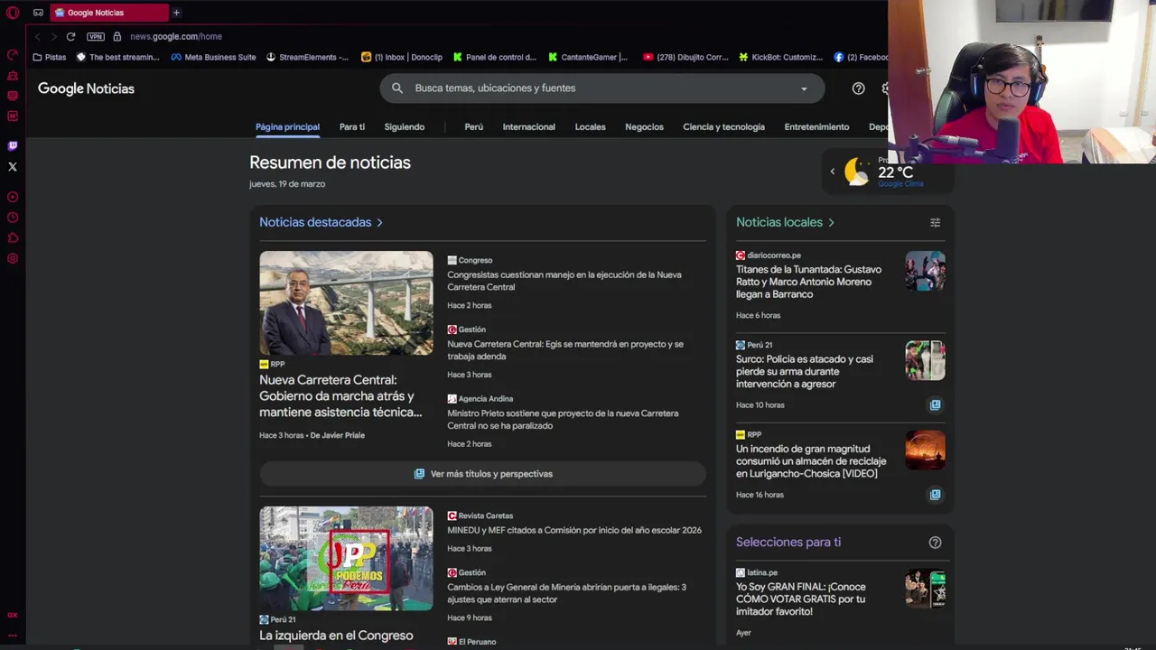
Task: Open the Internacional tab
Action: point(529,127)
